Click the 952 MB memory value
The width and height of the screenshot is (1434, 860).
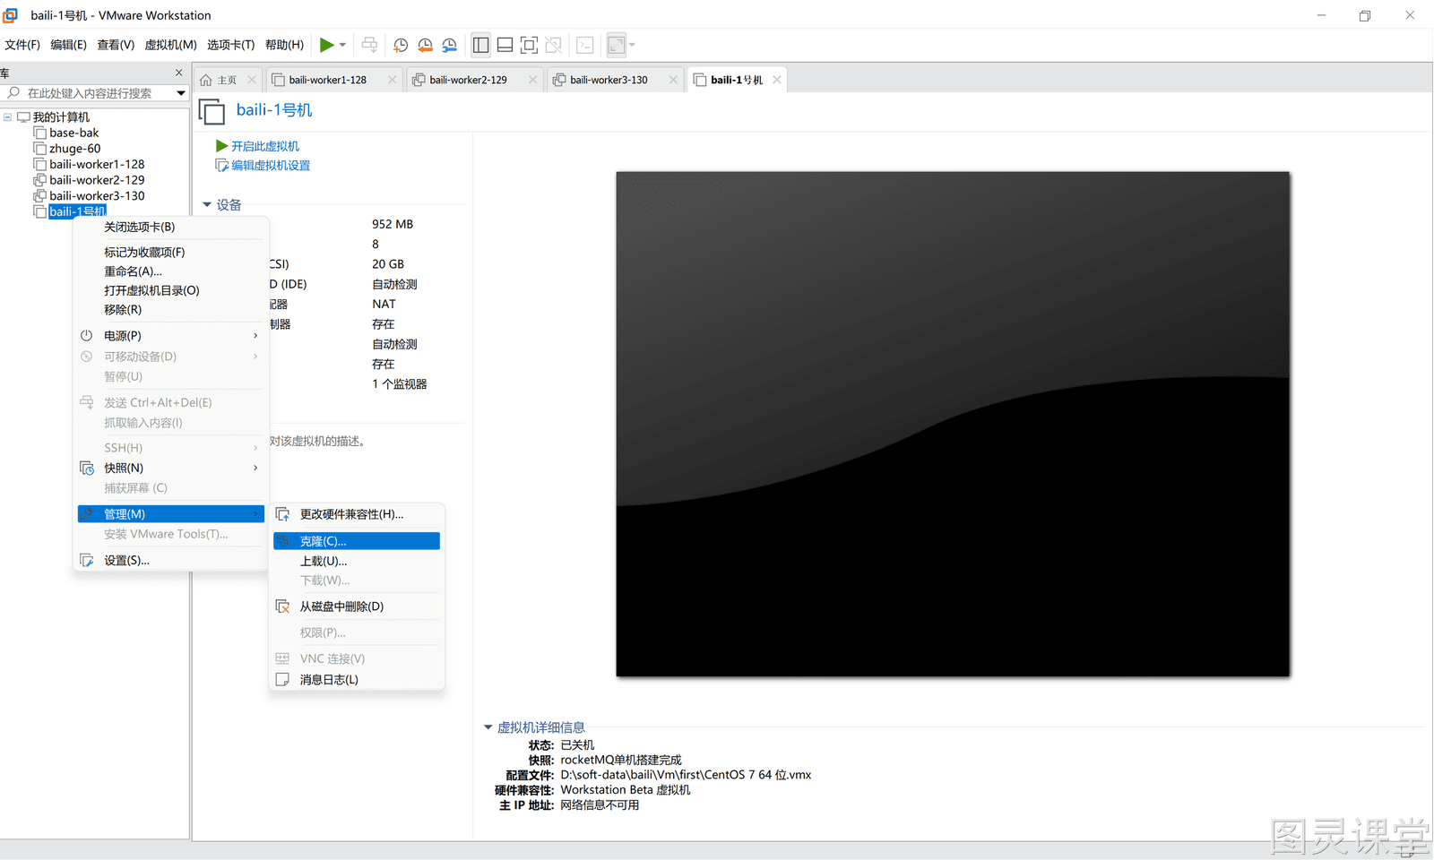click(393, 225)
